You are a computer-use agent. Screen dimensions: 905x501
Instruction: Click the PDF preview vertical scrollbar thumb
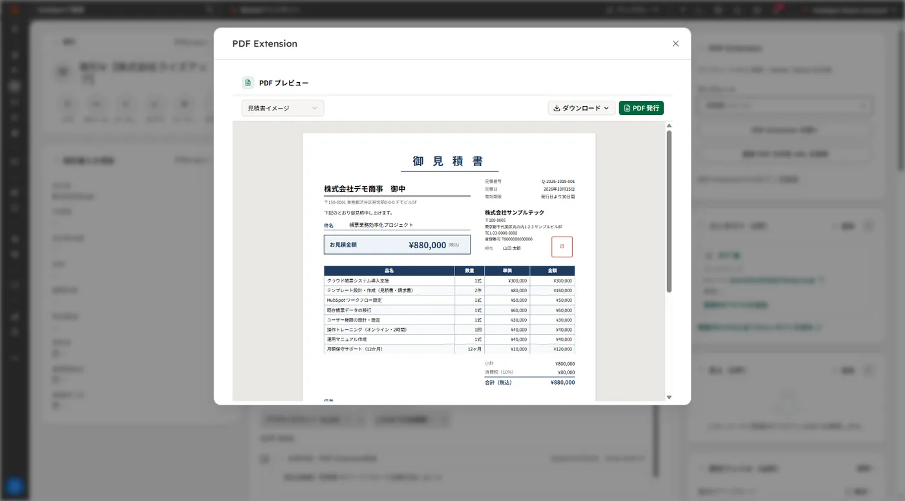pyautogui.click(x=669, y=211)
